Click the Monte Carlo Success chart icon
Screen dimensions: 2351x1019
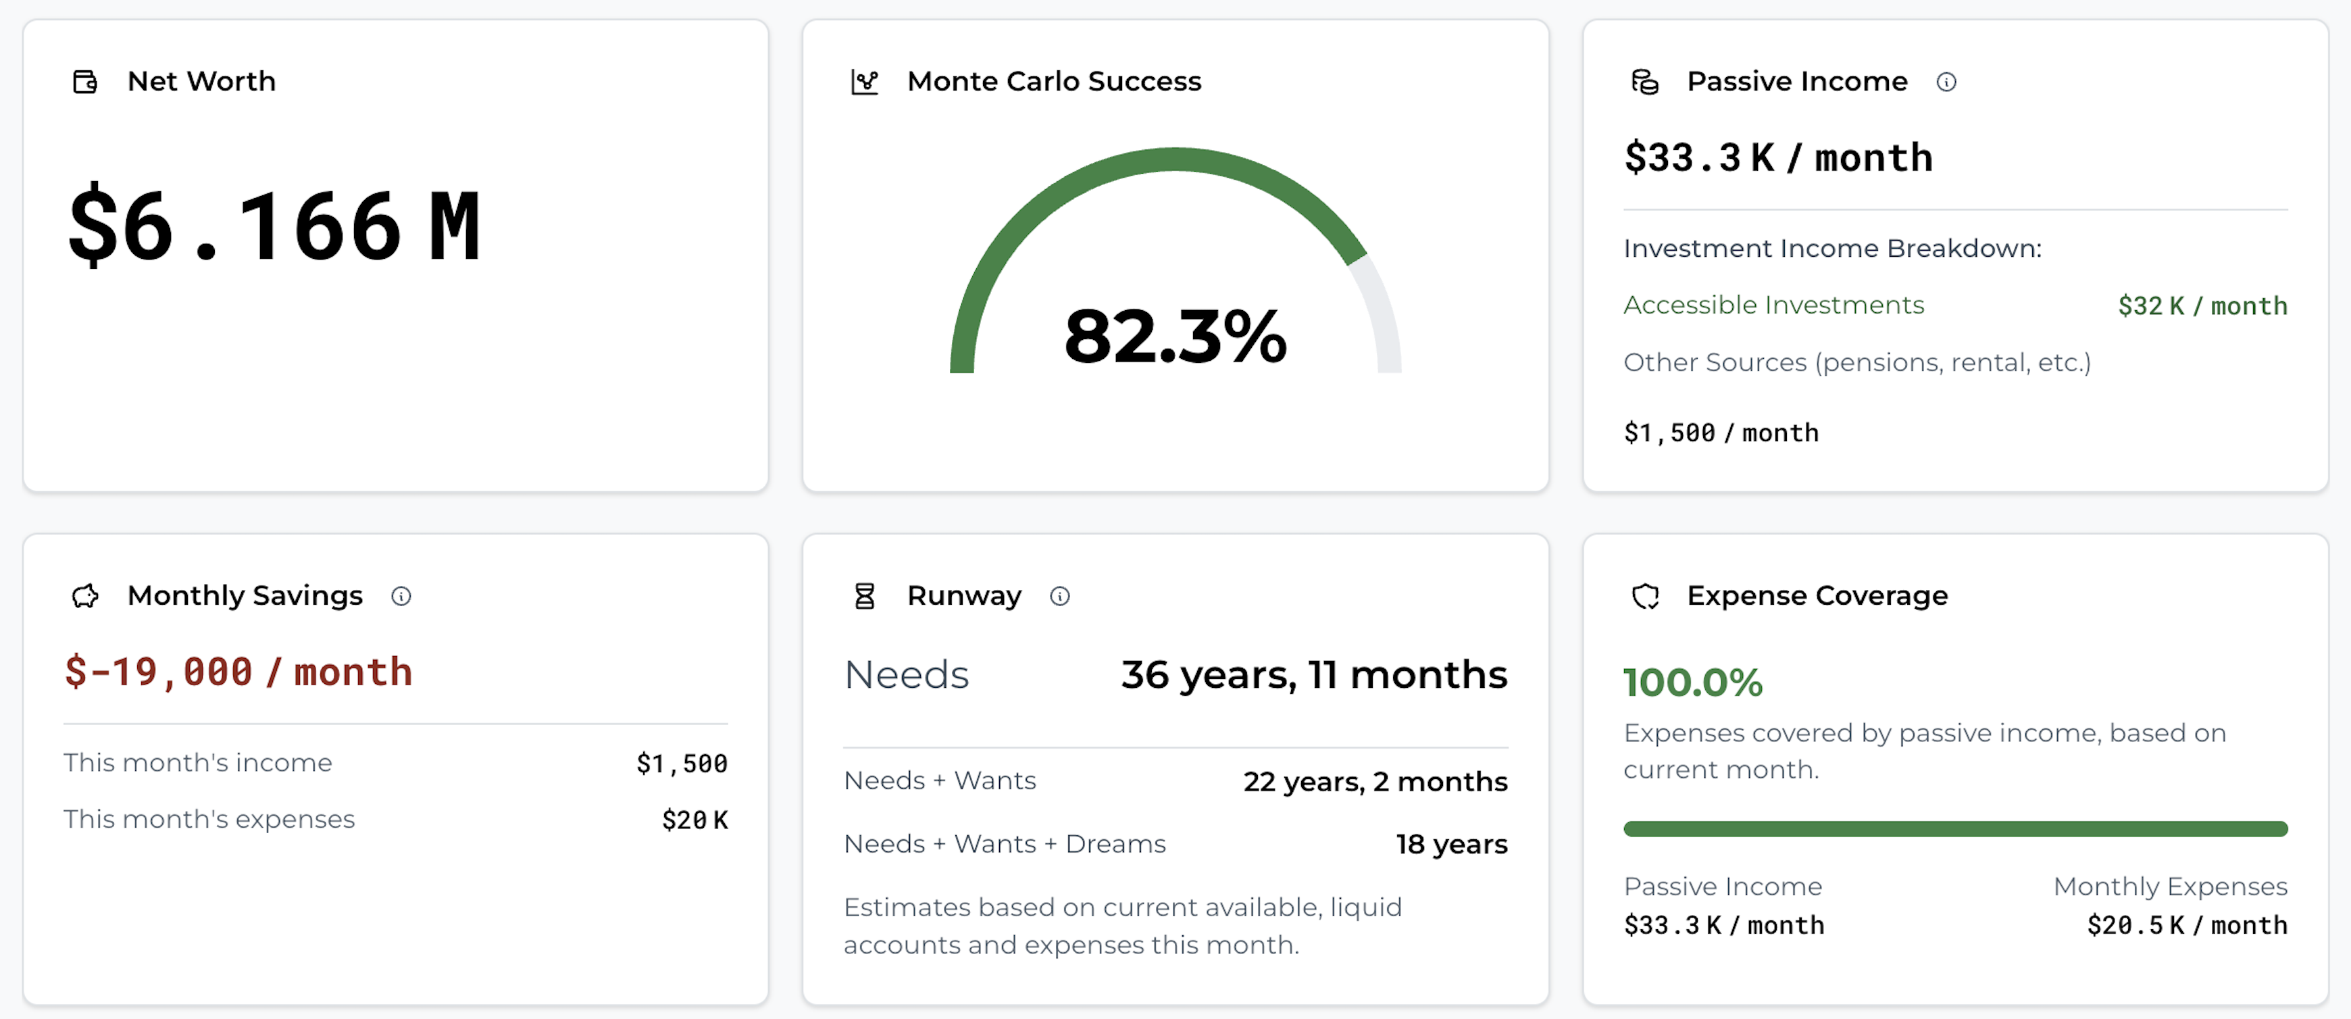tap(864, 82)
